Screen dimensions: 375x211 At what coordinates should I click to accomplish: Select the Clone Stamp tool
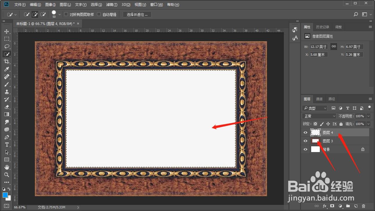tap(7, 92)
